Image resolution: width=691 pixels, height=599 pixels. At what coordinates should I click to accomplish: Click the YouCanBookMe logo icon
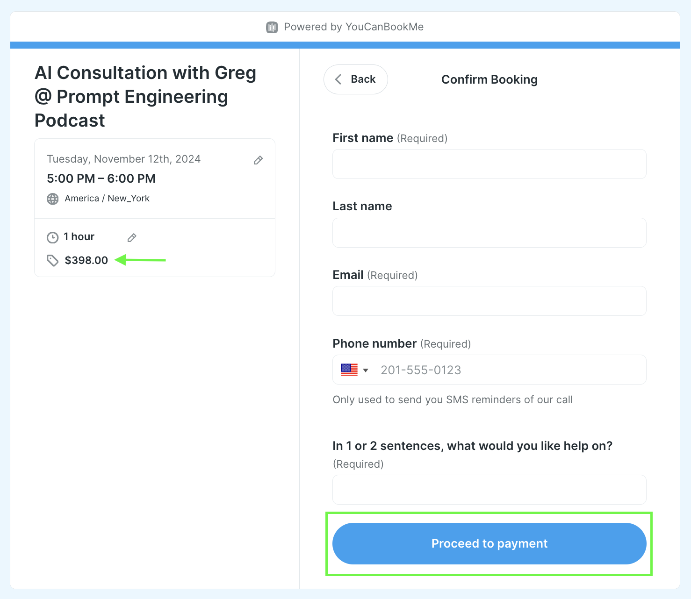tap(272, 27)
